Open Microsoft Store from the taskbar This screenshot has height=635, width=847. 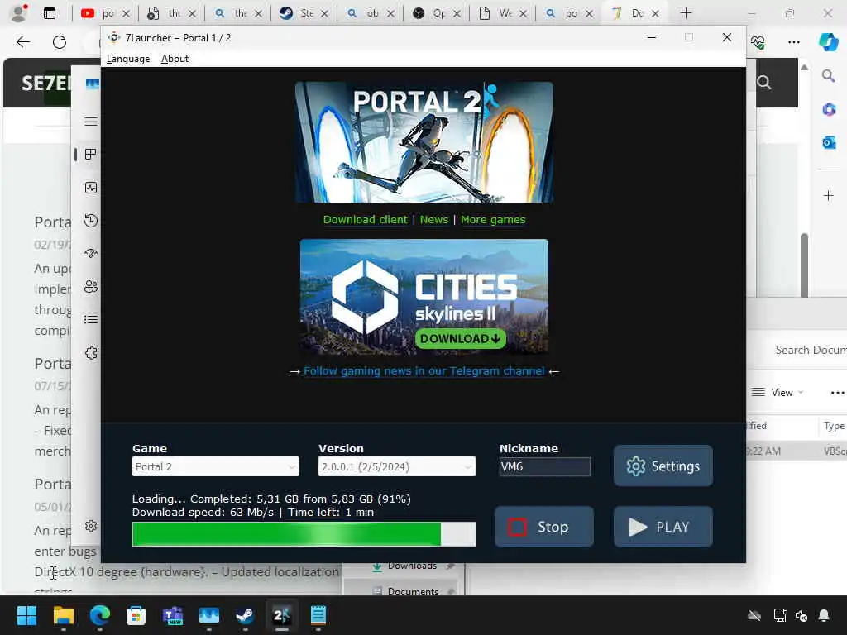(x=136, y=615)
